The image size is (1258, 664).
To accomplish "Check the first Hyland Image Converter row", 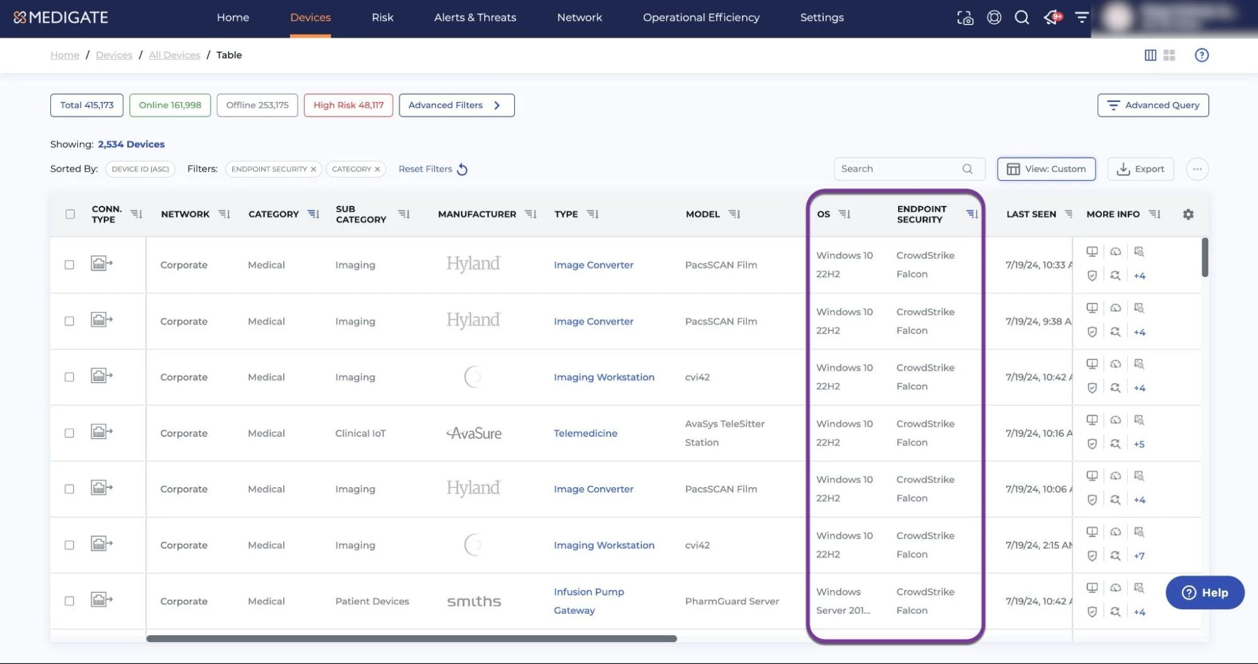I will pyautogui.click(x=69, y=265).
